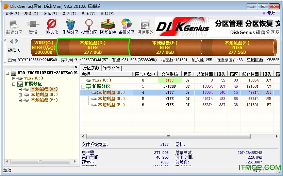The image size is (283, 176).
Task: Click the 删除分区 (delete partition) trash icon
Action: (70, 27)
